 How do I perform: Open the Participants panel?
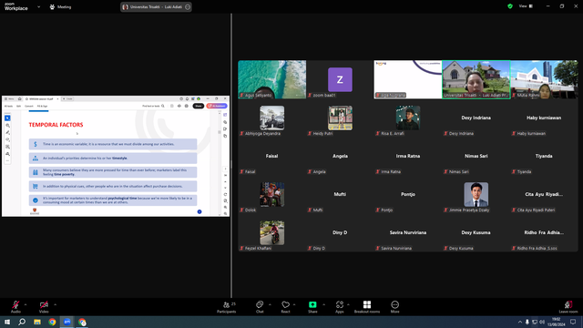(x=227, y=307)
